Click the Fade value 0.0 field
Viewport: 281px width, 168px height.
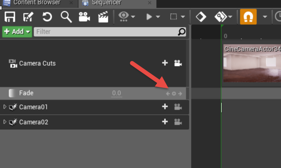click(x=116, y=93)
